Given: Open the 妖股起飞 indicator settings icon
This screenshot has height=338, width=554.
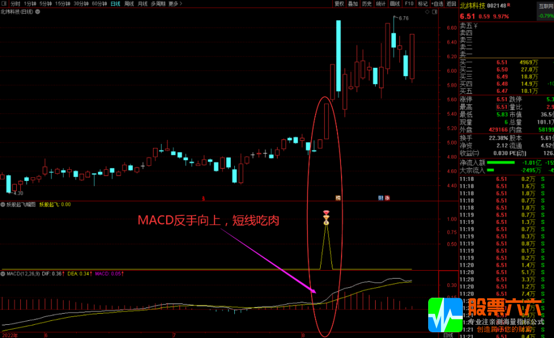Looking at the screenshot, I should pos(3,204).
